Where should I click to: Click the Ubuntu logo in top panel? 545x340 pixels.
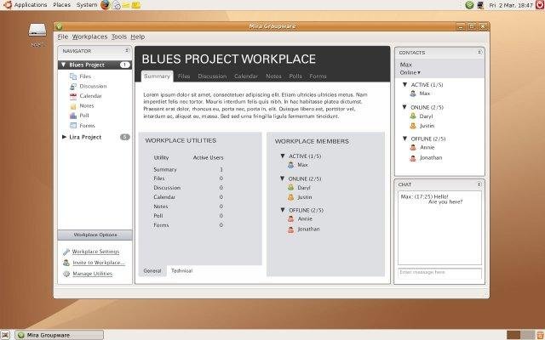tap(7, 5)
